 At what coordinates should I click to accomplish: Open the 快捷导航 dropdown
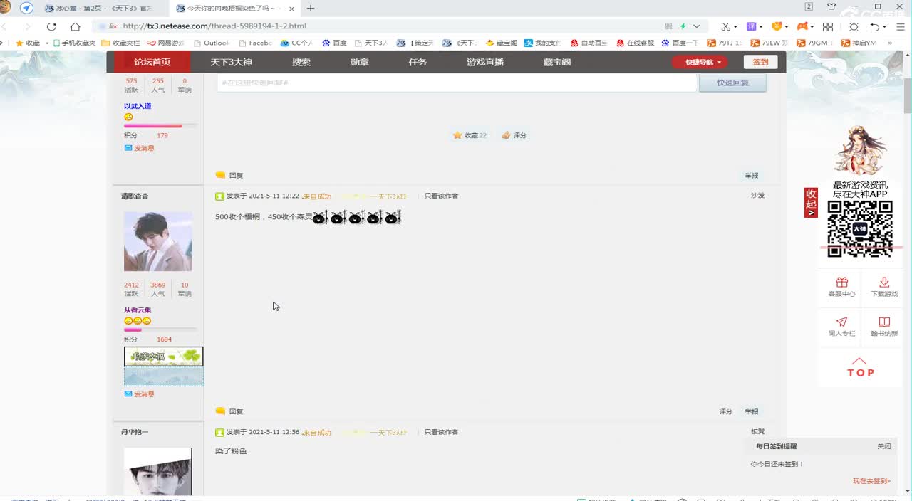(x=699, y=62)
